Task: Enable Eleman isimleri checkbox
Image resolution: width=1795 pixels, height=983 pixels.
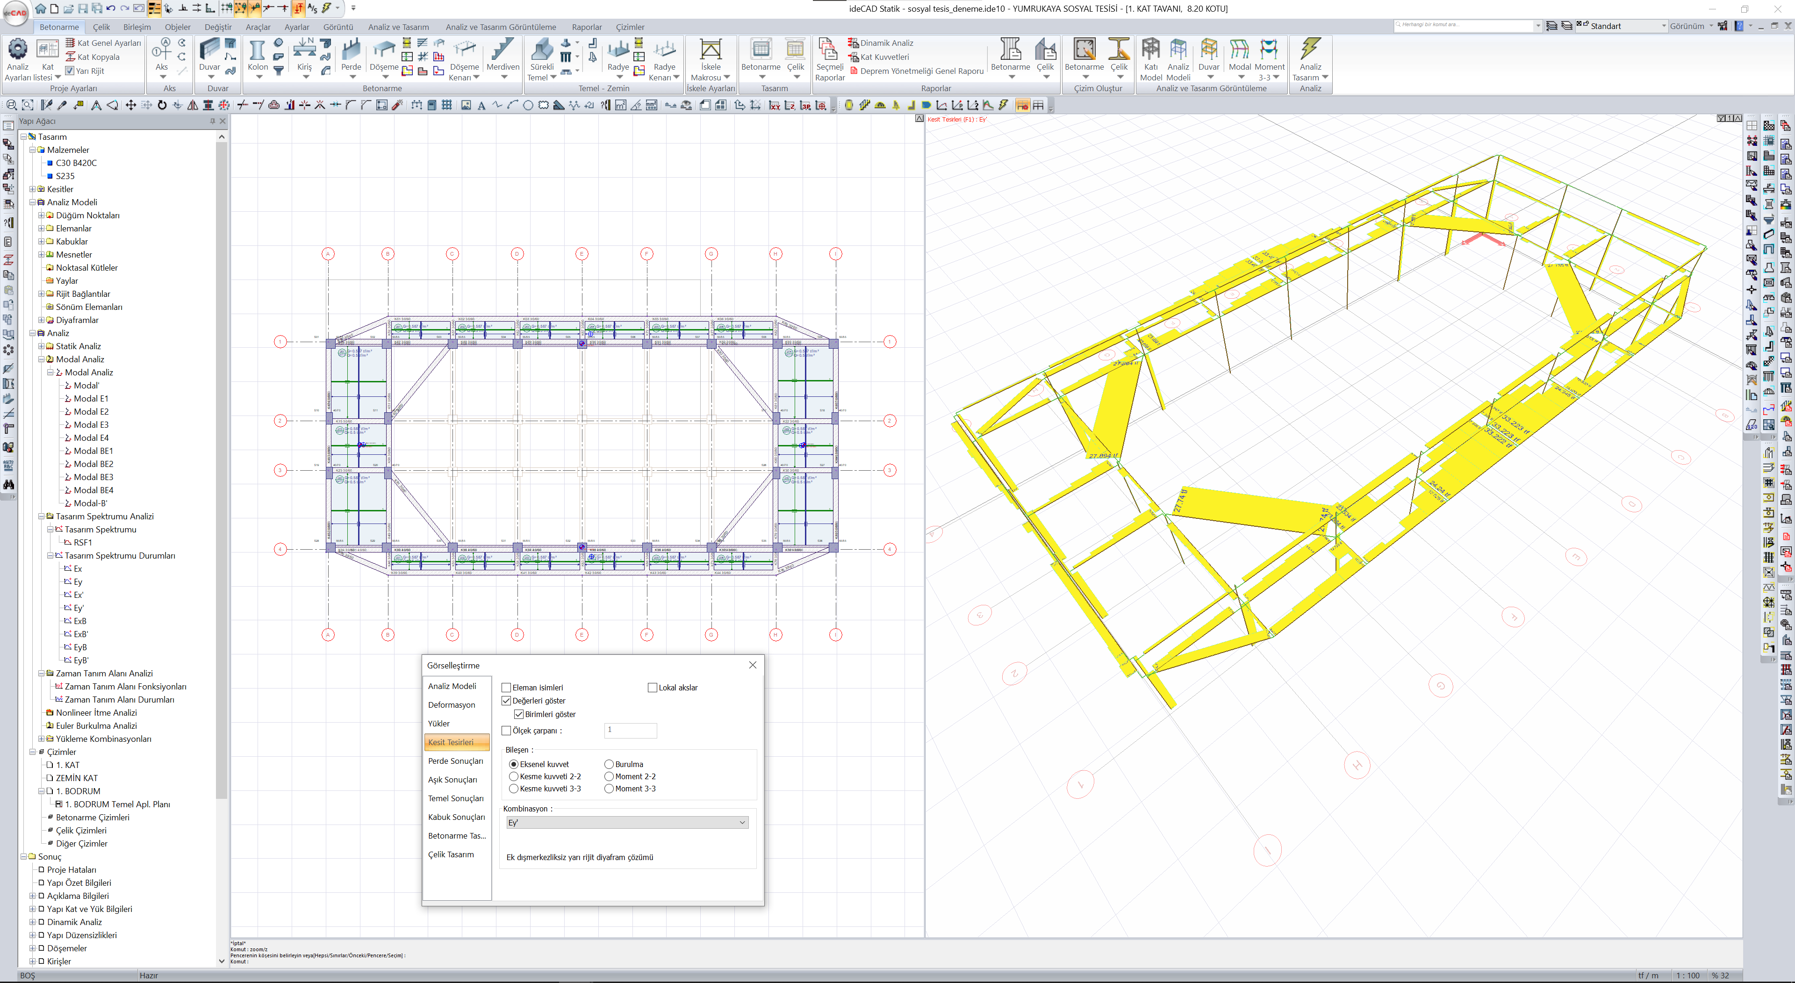Action: (x=507, y=688)
